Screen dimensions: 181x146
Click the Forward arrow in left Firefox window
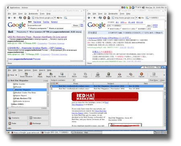point(14,18)
